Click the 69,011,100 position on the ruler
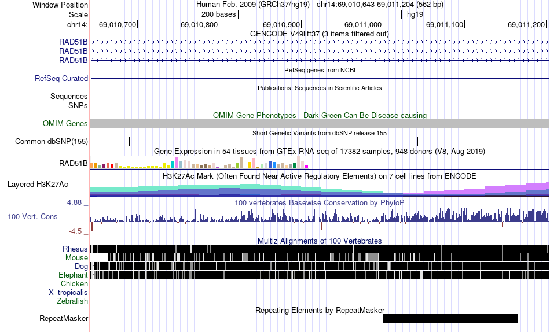Image resolution: width=550 pixels, height=332 pixels. [x=445, y=24]
